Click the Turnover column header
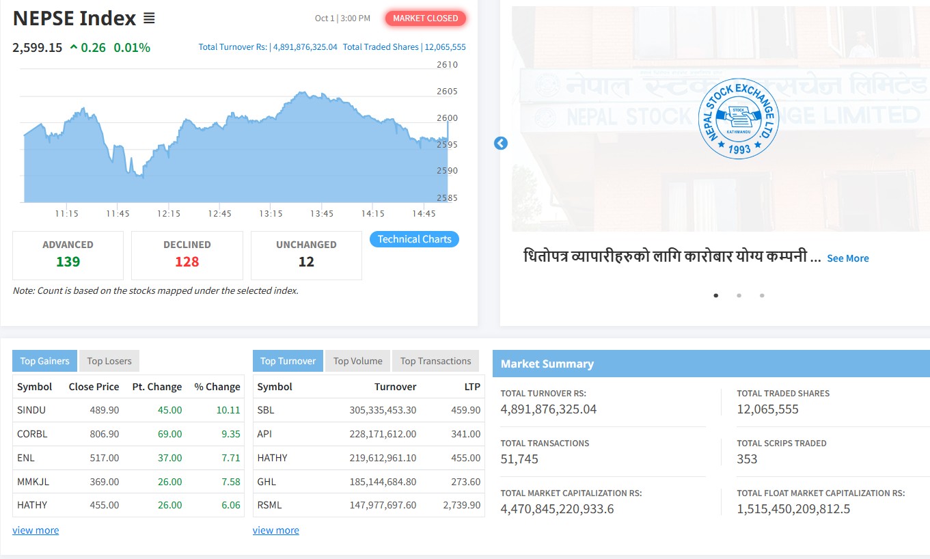This screenshot has height=559, width=930. [x=395, y=387]
